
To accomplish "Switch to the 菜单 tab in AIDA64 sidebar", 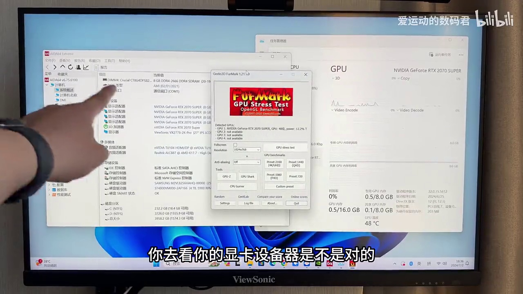I will 48,74.
